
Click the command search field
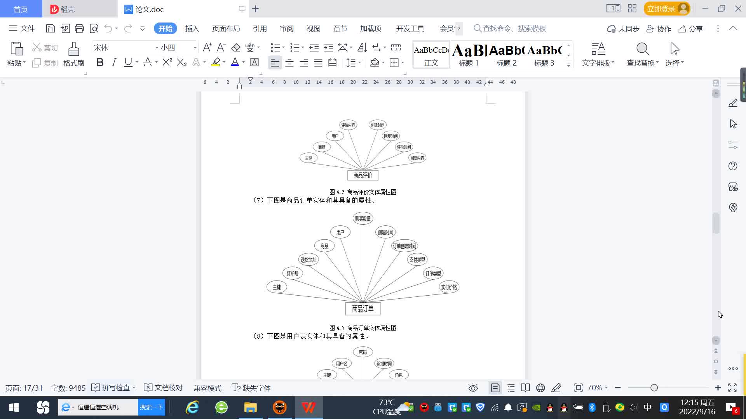[x=510, y=28]
